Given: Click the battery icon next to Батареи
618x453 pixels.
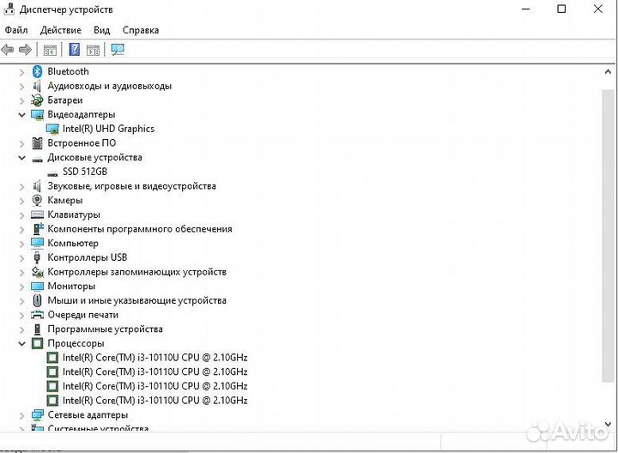Looking at the screenshot, I should [x=37, y=100].
